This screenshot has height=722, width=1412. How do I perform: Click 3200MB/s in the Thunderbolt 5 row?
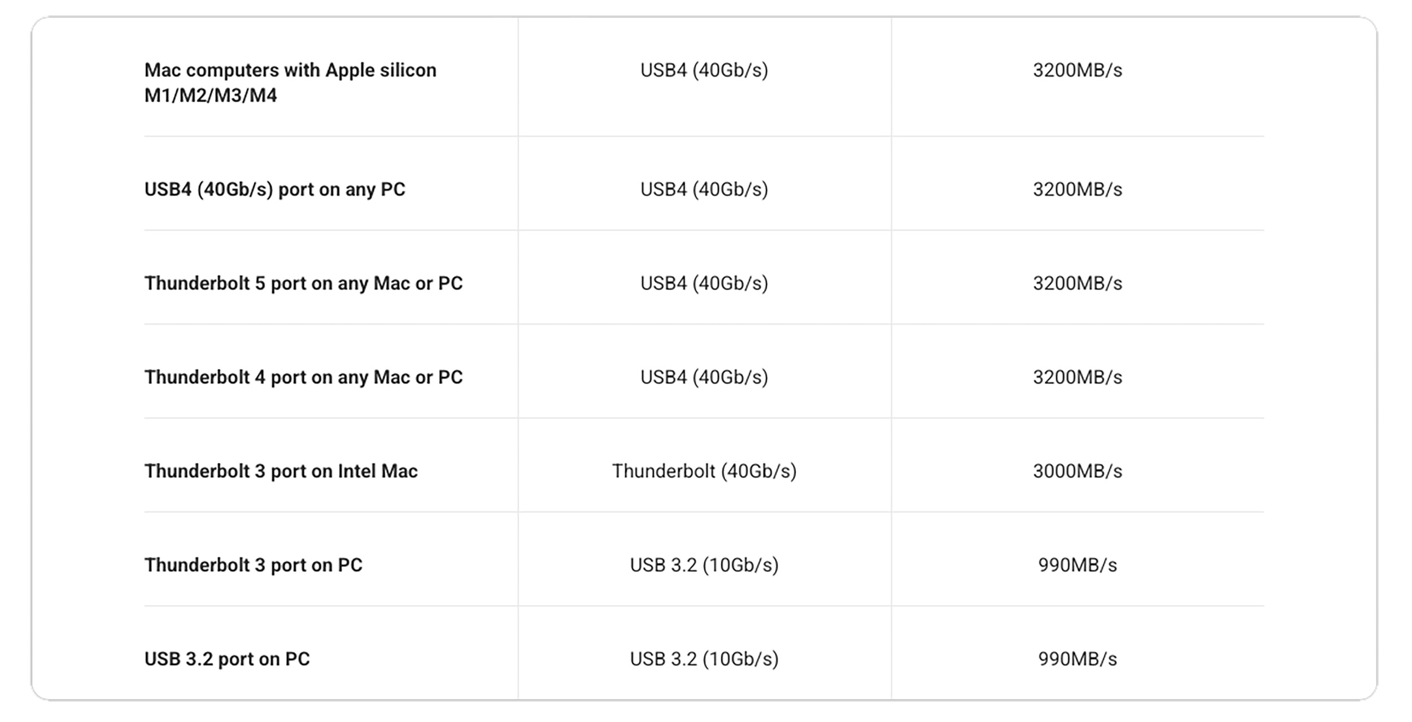[x=1078, y=283]
